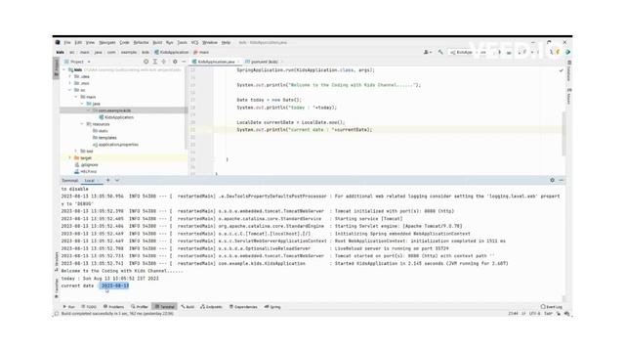Open the Run tool window tab

tap(69, 307)
